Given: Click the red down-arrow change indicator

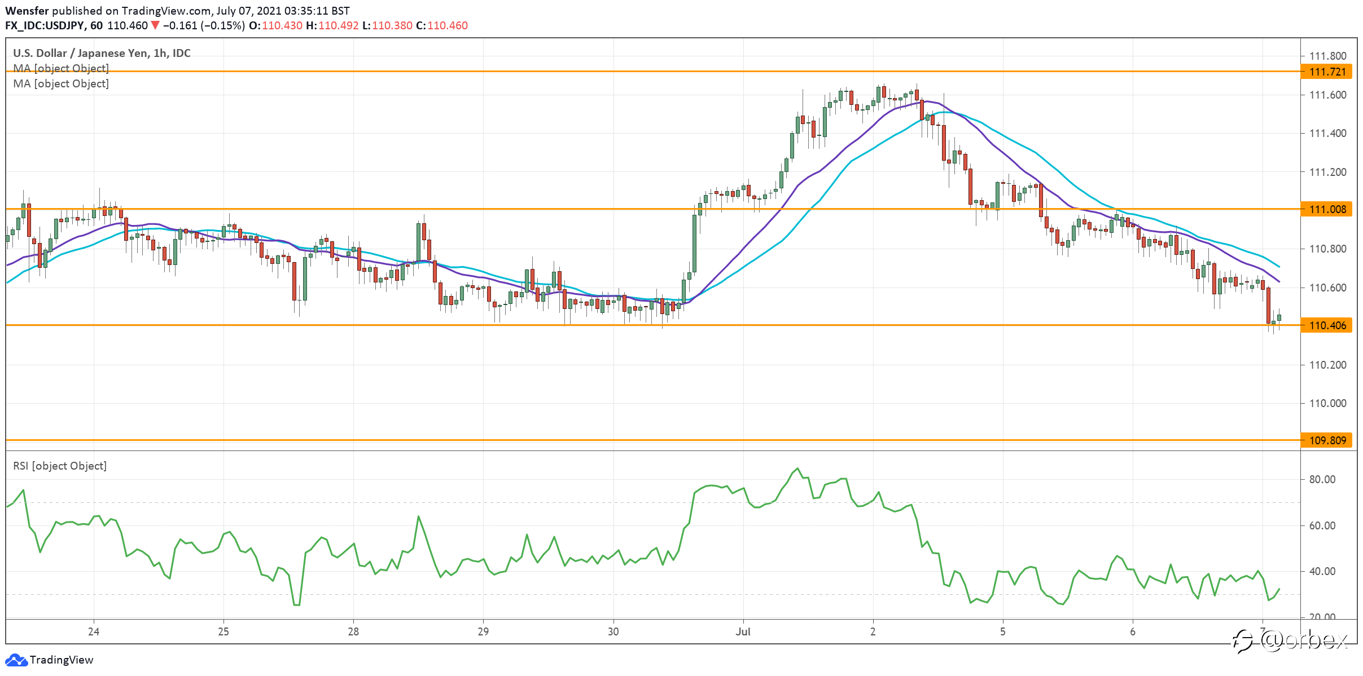Looking at the screenshot, I should 155,25.
